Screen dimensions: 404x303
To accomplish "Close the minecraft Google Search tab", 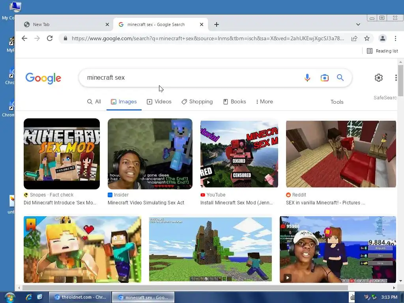I will pyautogui.click(x=202, y=24).
